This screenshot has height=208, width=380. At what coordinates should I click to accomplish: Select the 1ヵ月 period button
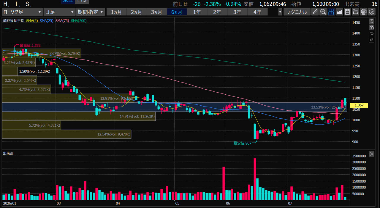(x=116, y=12)
